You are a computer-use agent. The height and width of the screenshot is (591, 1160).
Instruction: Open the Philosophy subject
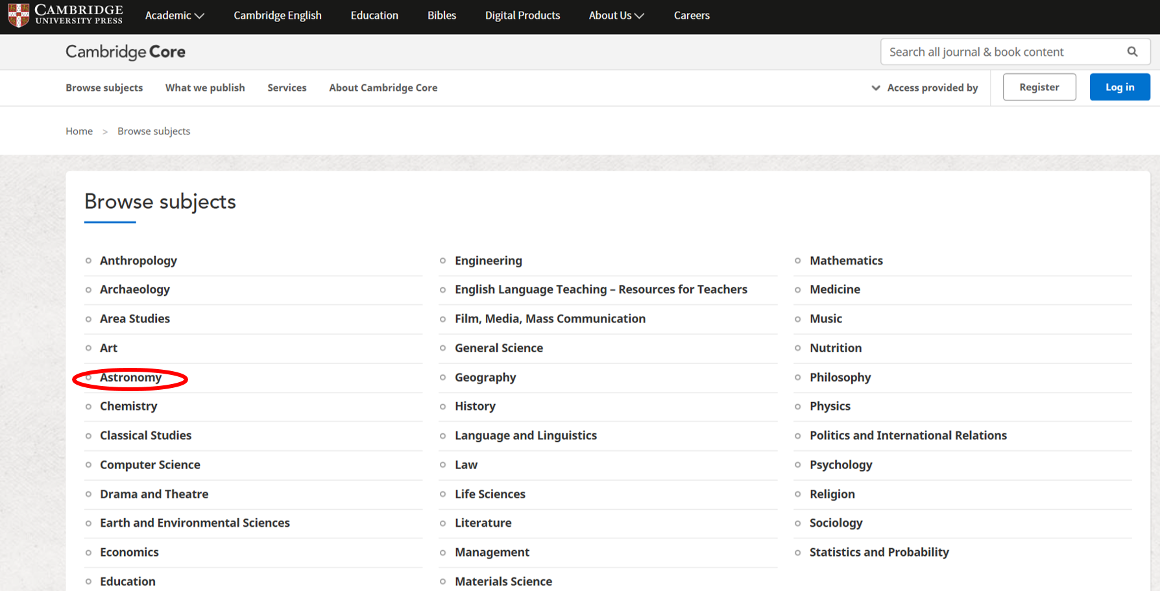[840, 377]
